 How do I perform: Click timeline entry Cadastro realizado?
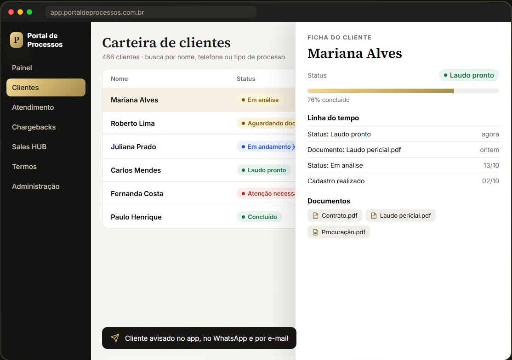point(403,181)
